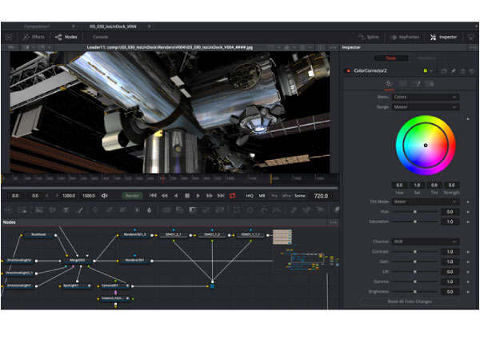The image size is (480, 344).
Task: Select the Modifiers tab in Inspector
Action: [426, 58]
